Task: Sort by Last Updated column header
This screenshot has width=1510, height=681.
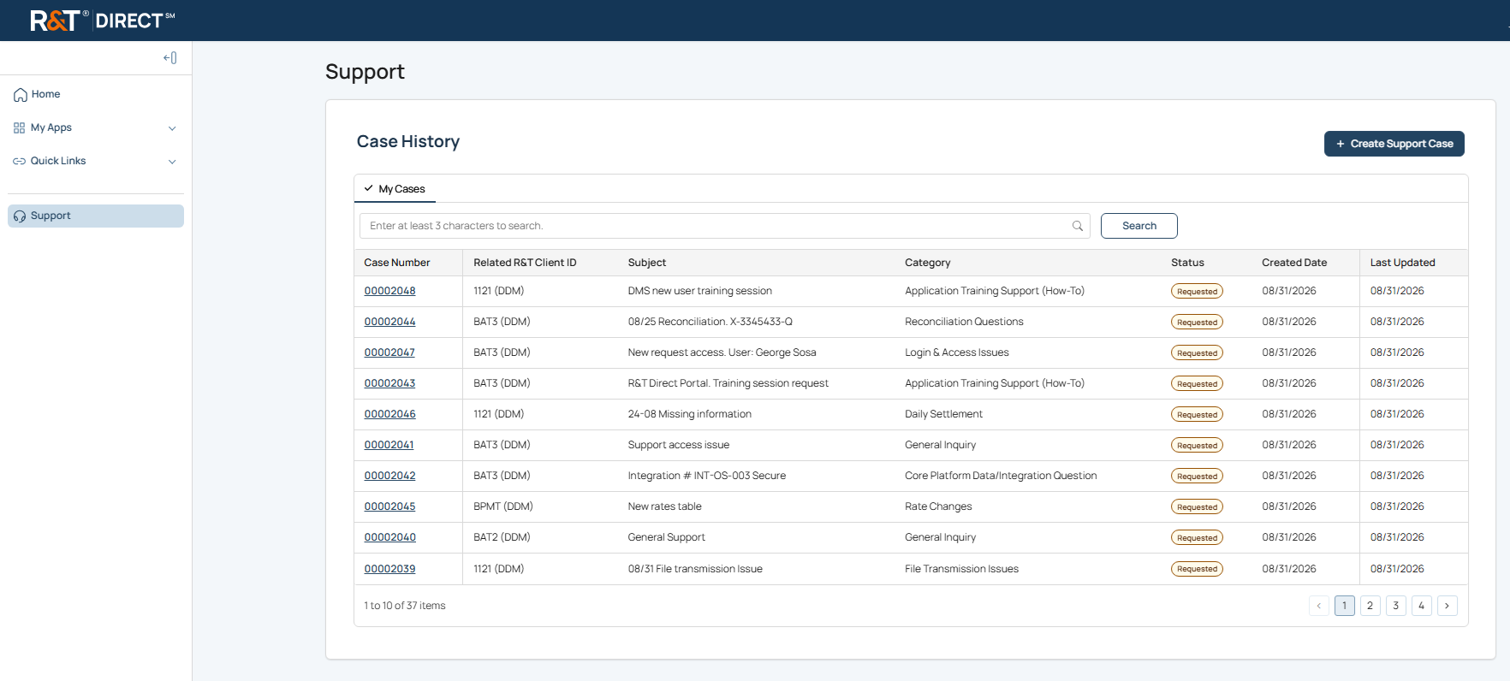Action: coord(1402,263)
